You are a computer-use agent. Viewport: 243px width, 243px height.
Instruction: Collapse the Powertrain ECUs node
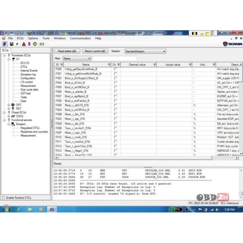4,55
